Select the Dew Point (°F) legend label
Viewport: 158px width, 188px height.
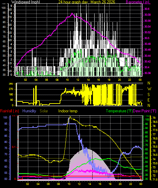pyautogui.click(x=144, y=111)
